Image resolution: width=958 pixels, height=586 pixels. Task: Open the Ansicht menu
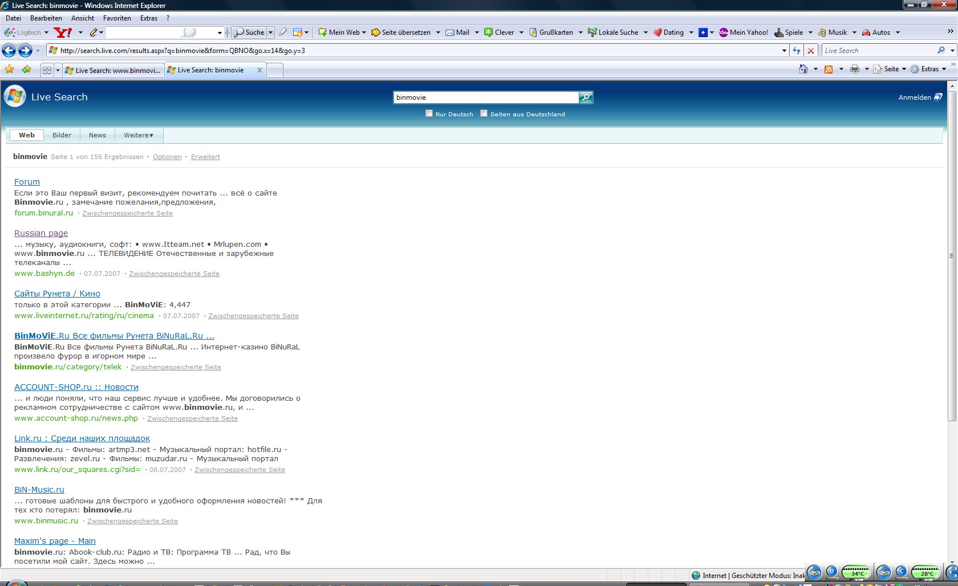[x=83, y=18]
